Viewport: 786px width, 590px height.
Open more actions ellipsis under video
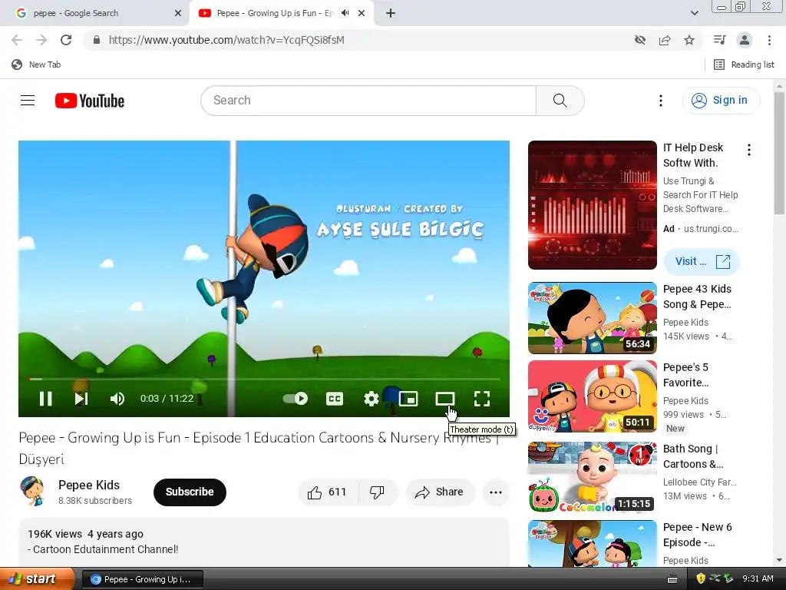pos(495,492)
